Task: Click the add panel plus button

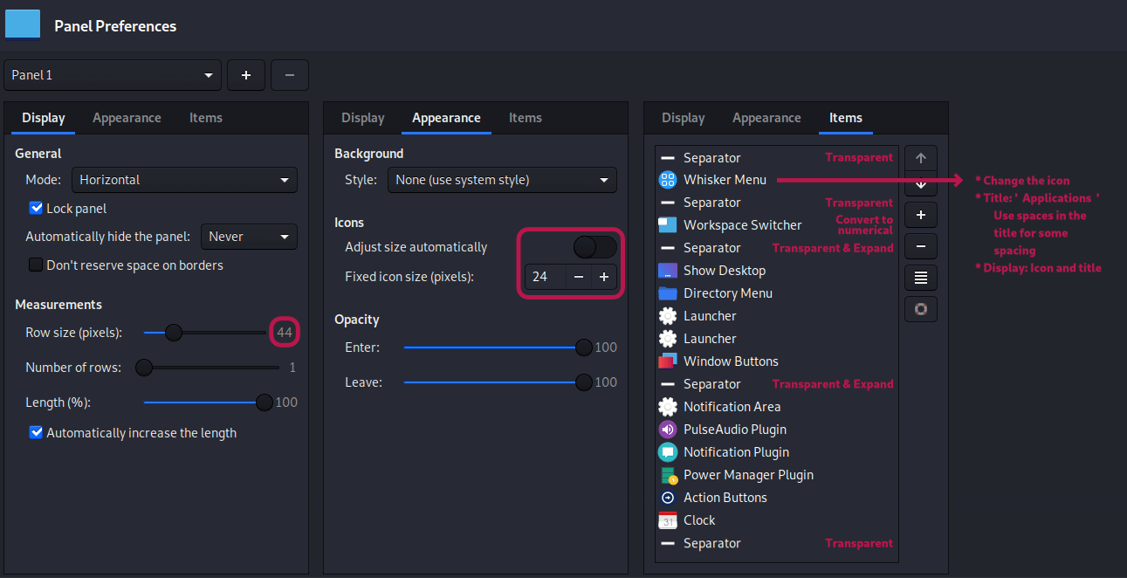Action: (245, 75)
